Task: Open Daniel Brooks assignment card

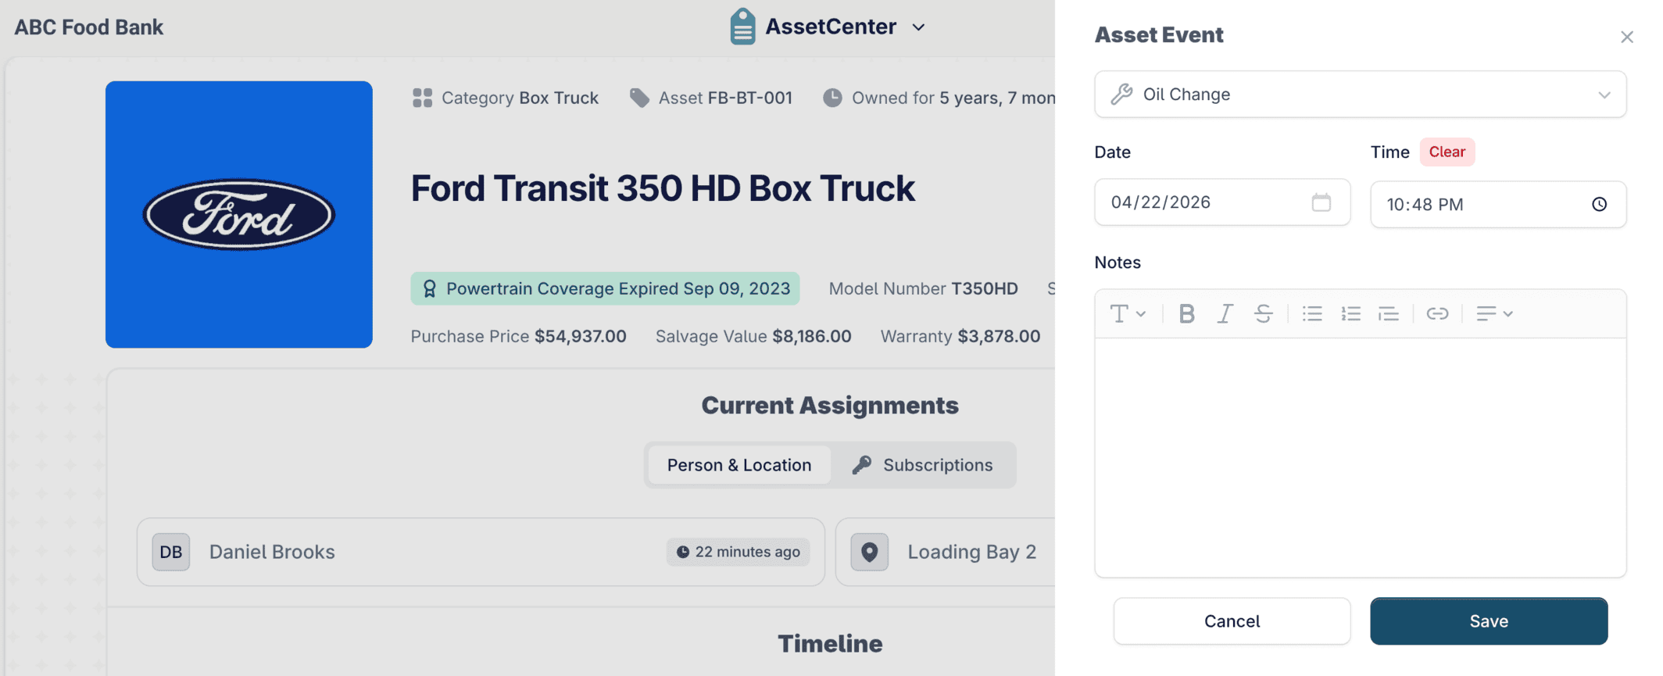Action: click(x=481, y=552)
